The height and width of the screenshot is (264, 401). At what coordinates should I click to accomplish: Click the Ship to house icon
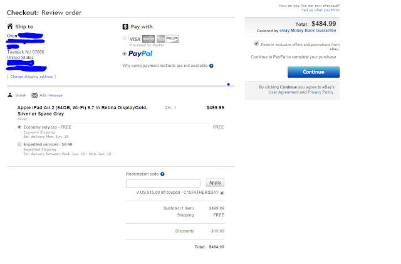(x=10, y=26)
